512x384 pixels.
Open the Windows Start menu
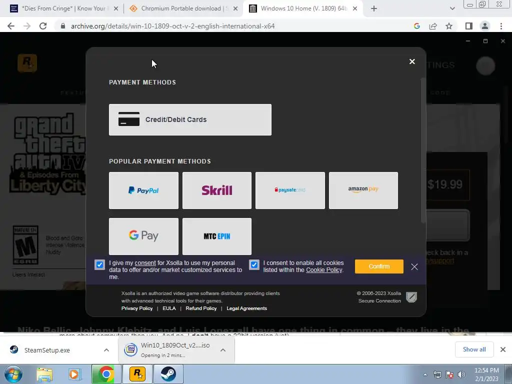click(13, 374)
